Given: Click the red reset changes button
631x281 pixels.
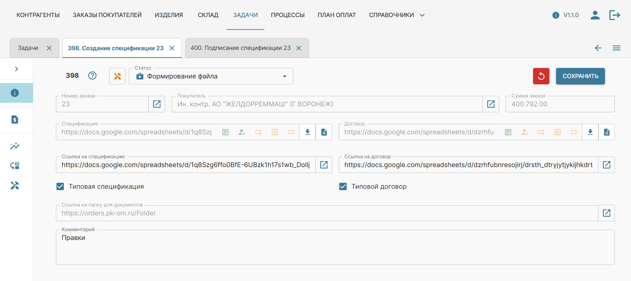Looking at the screenshot, I should click(541, 76).
